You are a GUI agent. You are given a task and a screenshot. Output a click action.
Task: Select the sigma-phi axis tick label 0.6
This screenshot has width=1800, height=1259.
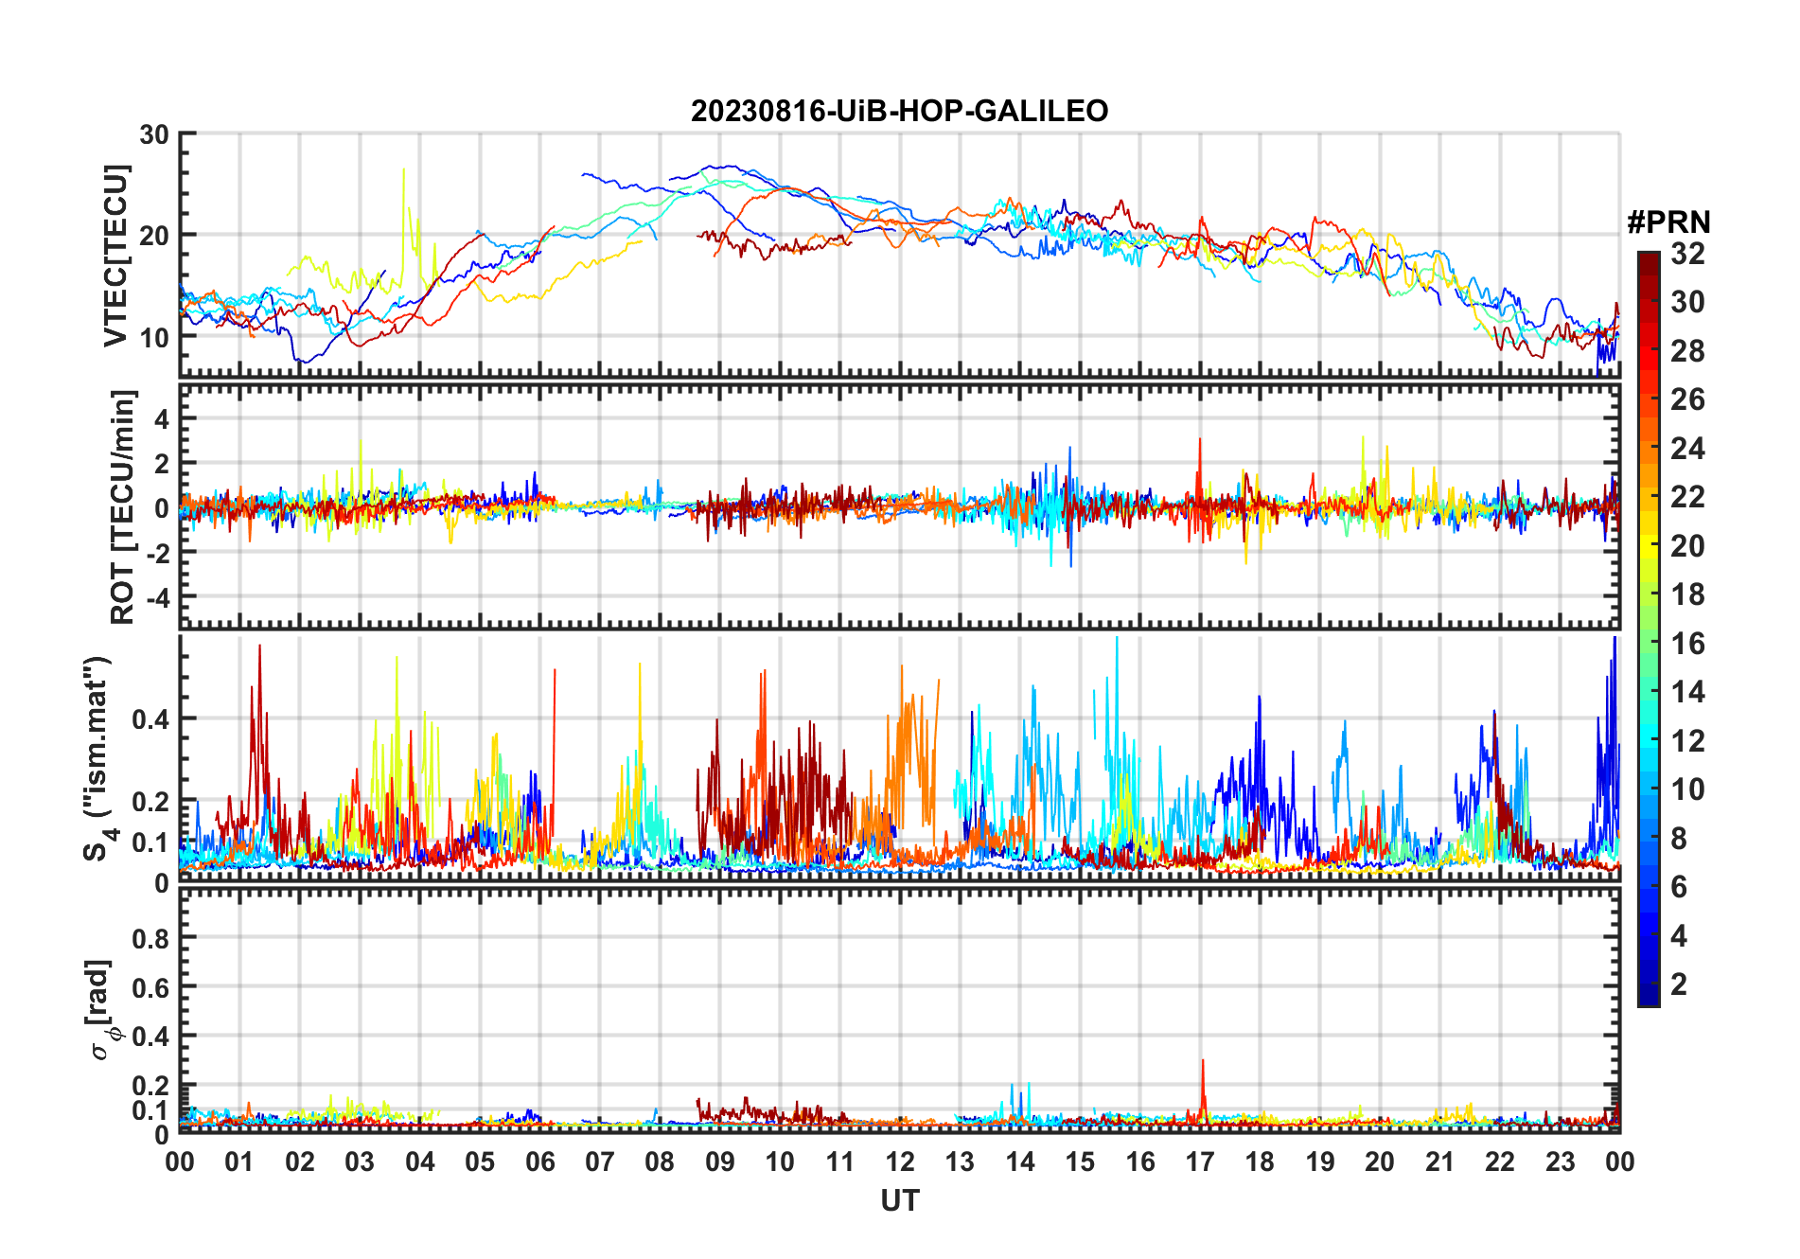pyautogui.click(x=150, y=987)
